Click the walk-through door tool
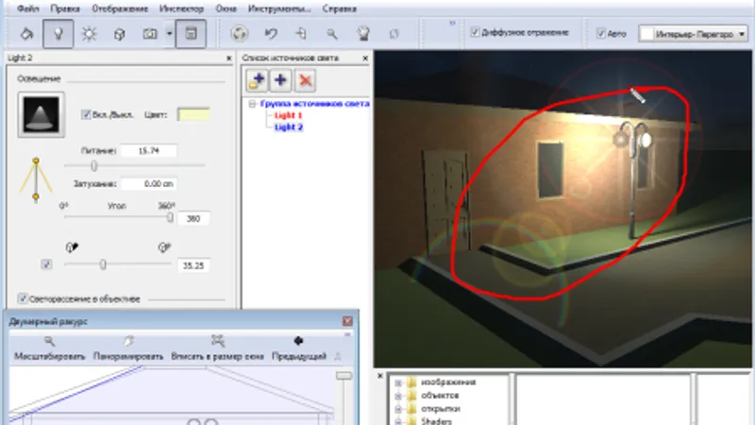The width and height of the screenshot is (755, 425). click(x=301, y=34)
